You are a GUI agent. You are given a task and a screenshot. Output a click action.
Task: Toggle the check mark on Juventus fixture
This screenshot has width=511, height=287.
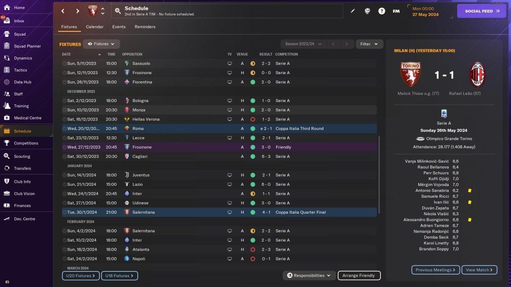[64, 175]
